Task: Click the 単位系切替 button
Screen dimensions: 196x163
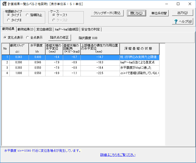Action: pyautogui.click(x=159, y=13)
